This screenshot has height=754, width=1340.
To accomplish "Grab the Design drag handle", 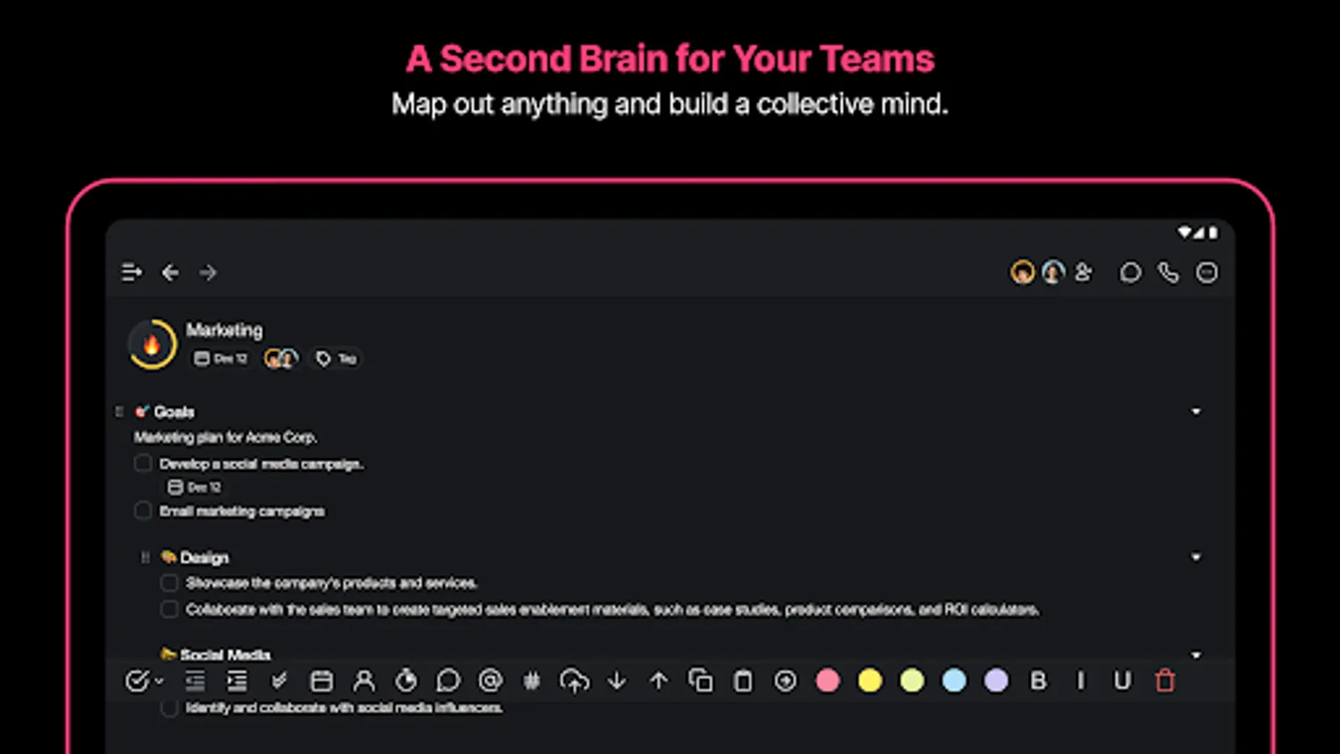I will pyautogui.click(x=145, y=557).
